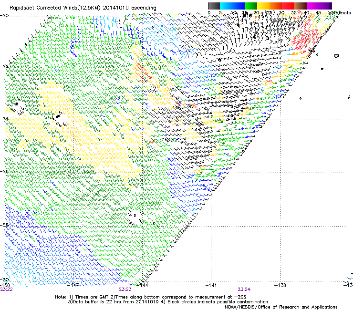Screen dimensions: 353x310
Task: Click the '>50 knots' legend label
Action: tap(339, 12)
